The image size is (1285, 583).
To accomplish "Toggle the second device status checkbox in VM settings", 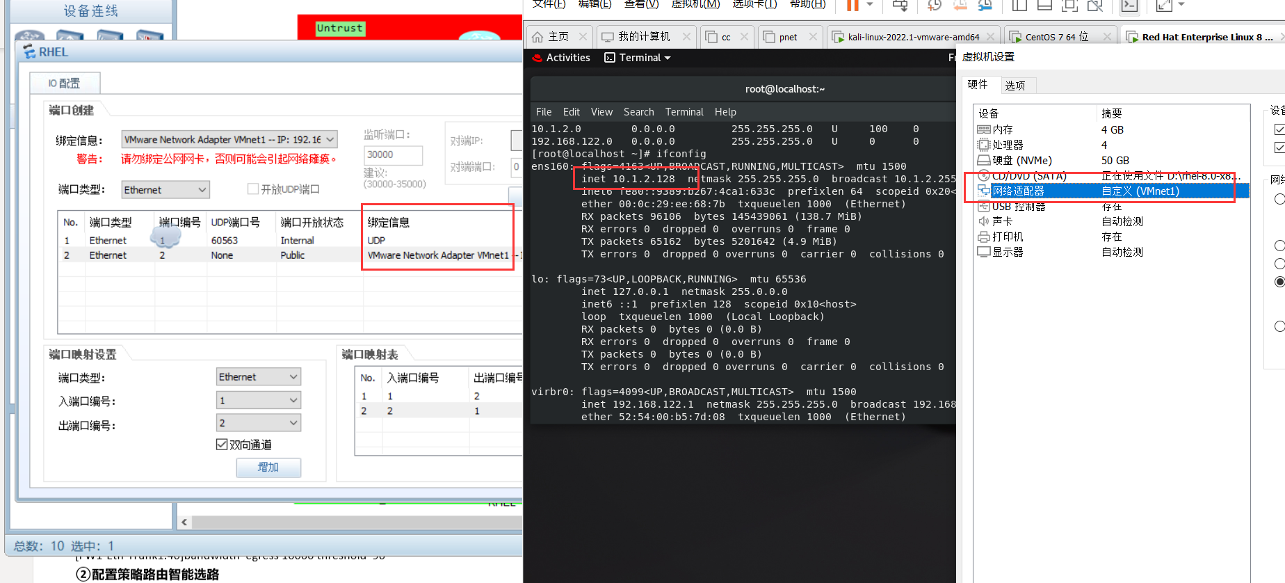I will point(1279,147).
